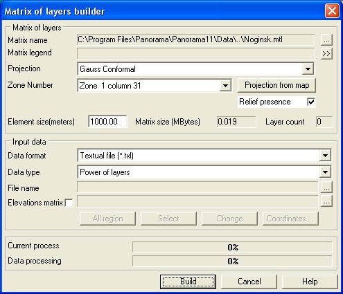The height and width of the screenshot is (294, 343).
Task: Focus the Element size(meters) input field
Action: click(107, 121)
